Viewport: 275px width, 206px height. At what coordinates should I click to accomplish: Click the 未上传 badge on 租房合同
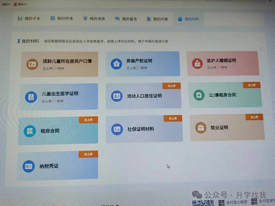pos(88,120)
